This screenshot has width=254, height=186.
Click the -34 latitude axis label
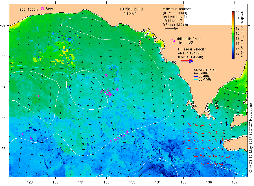[x=3, y=87]
